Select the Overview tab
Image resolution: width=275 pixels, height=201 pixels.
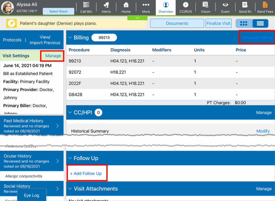[166, 7]
